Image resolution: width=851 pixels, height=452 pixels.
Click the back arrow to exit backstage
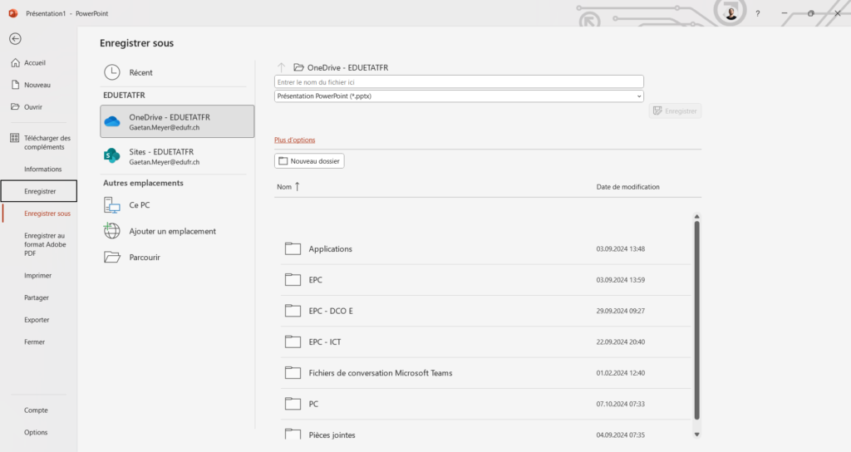15,38
